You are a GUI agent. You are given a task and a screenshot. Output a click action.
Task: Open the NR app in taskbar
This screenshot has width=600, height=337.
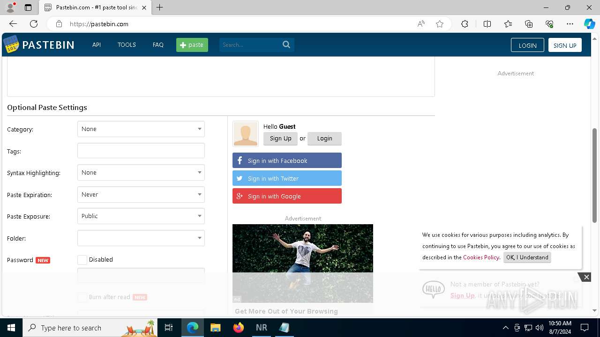coord(262,328)
